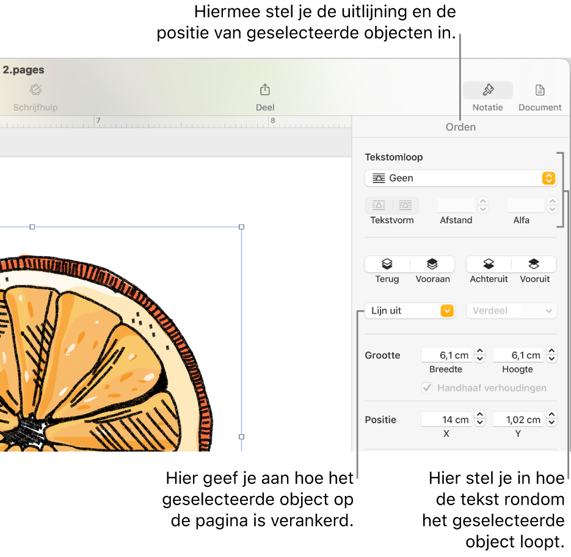Click the X position field
The height and width of the screenshot is (557, 571).
[446, 420]
